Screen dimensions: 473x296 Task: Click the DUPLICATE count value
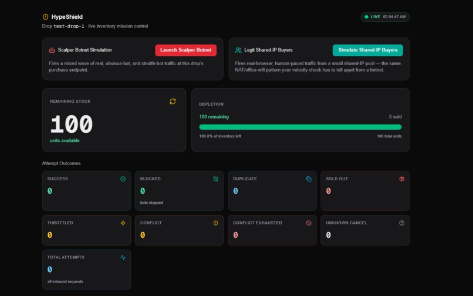click(235, 191)
